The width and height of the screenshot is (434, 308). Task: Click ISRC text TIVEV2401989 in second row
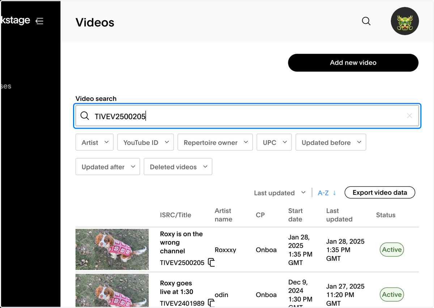[182, 303]
